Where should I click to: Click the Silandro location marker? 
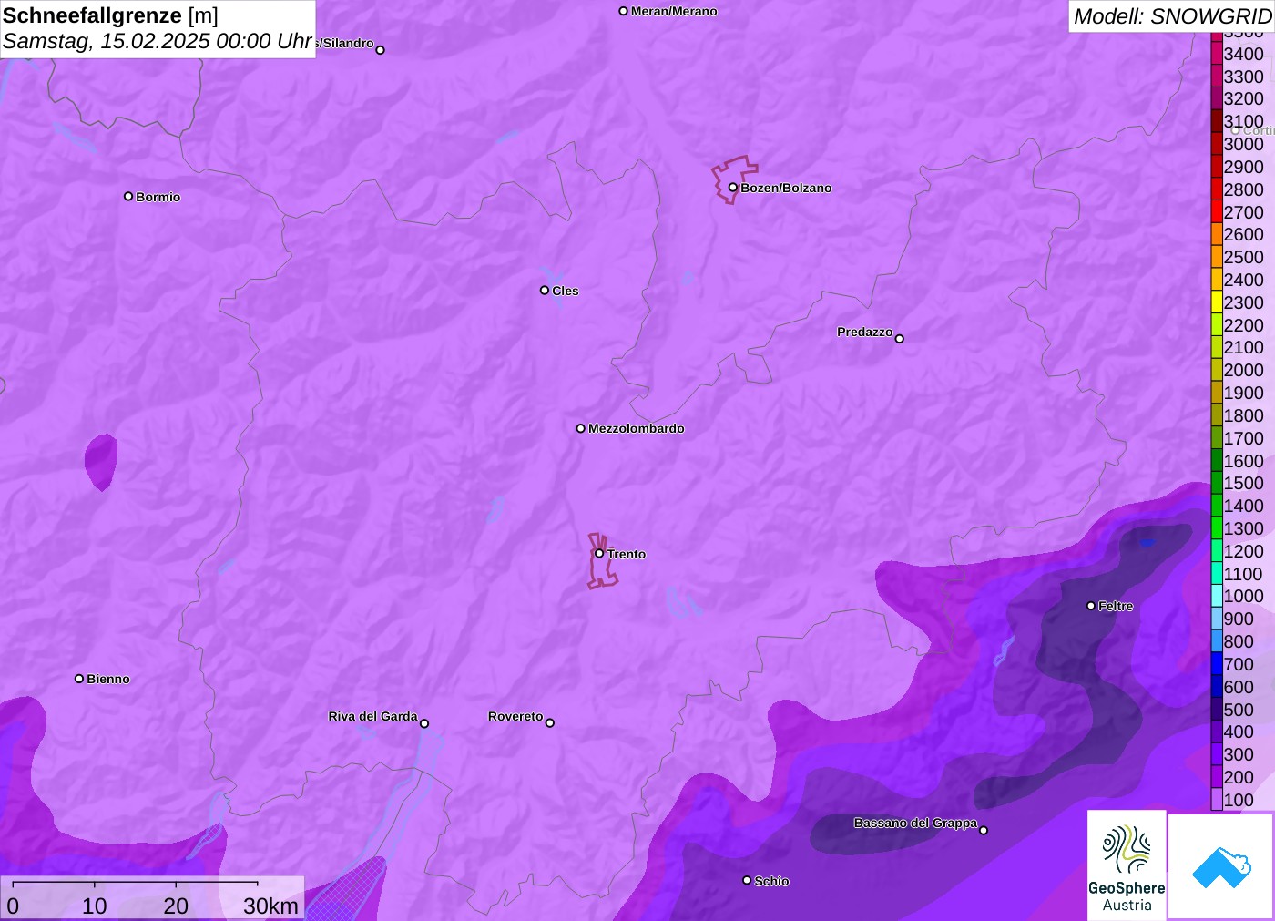[x=381, y=49]
